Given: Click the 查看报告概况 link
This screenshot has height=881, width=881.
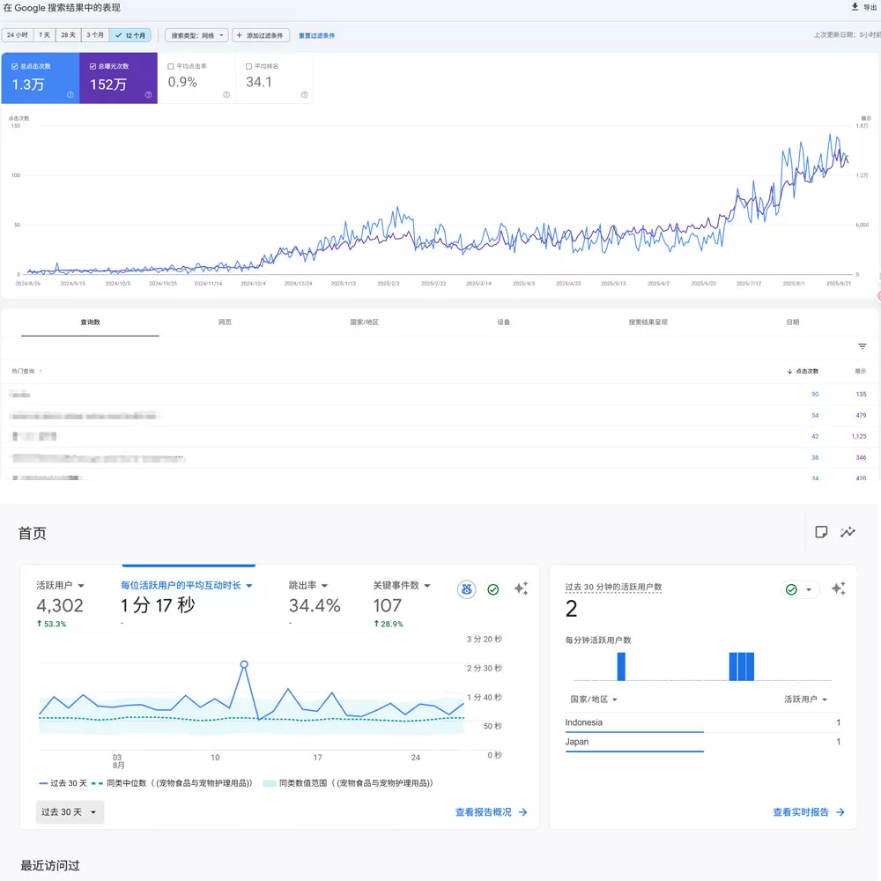Looking at the screenshot, I should [x=491, y=812].
